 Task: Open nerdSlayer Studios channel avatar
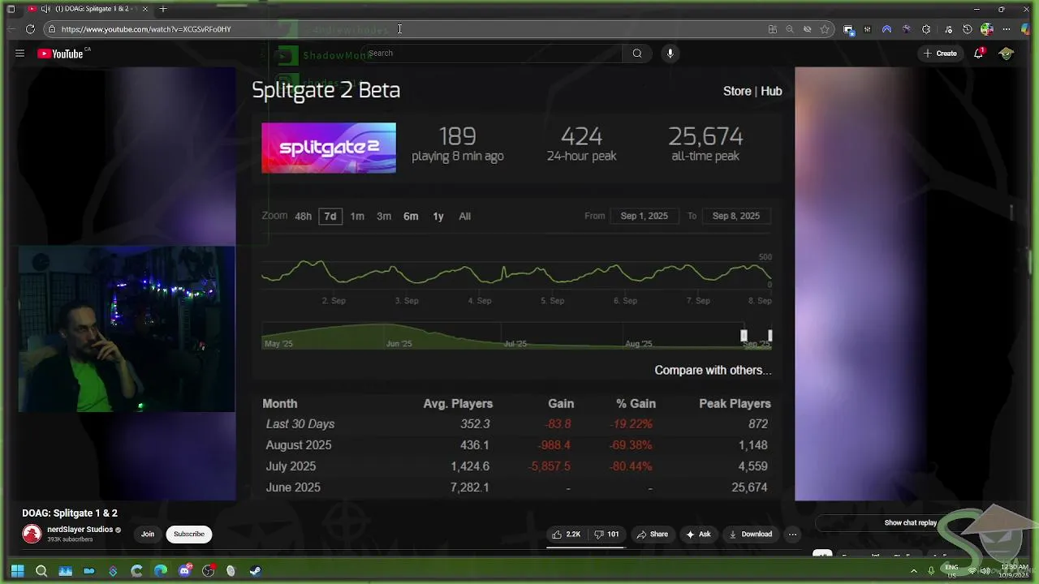coord(32,534)
